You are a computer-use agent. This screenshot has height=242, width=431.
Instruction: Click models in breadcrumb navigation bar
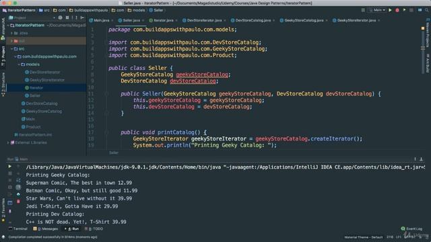(x=136, y=10)
